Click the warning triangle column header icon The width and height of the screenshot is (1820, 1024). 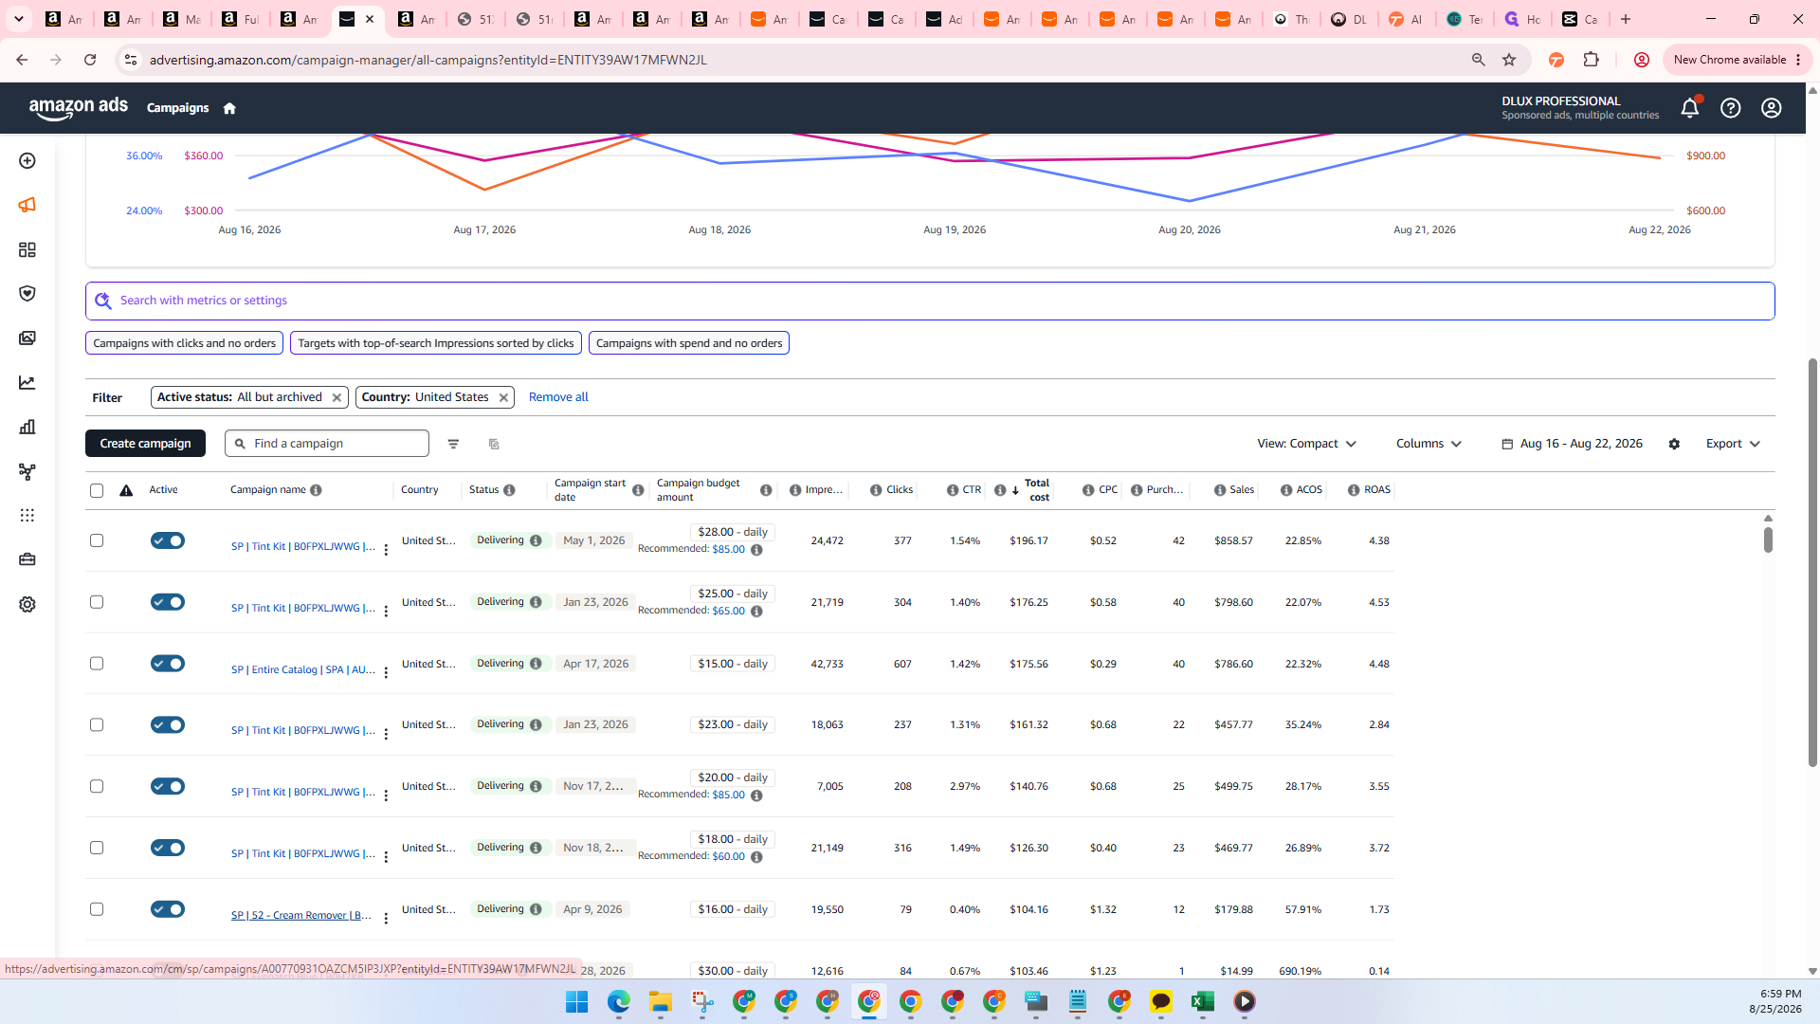click(x=126, y=490)
